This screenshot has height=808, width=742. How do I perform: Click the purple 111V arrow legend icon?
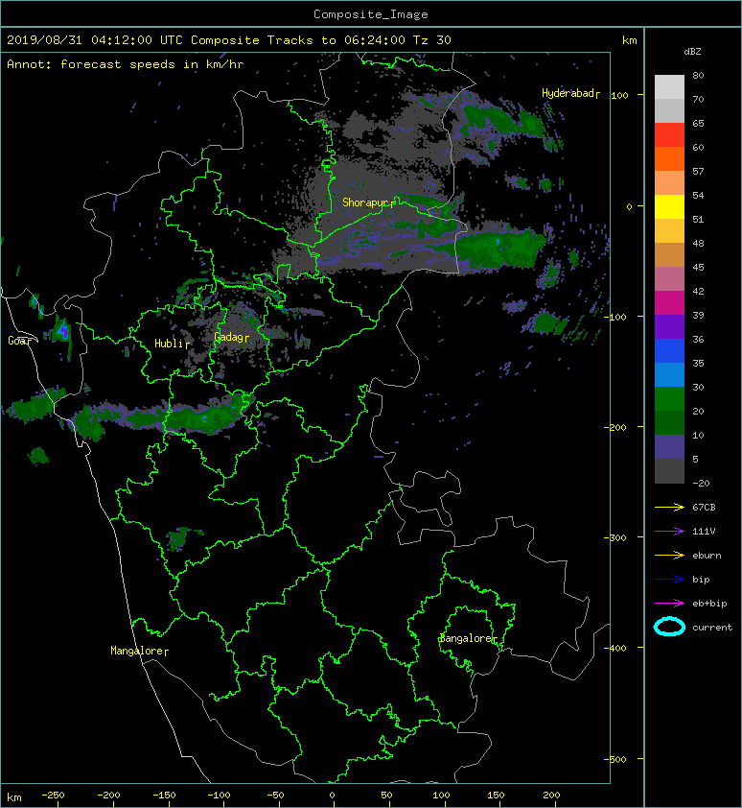coord(669,532)
